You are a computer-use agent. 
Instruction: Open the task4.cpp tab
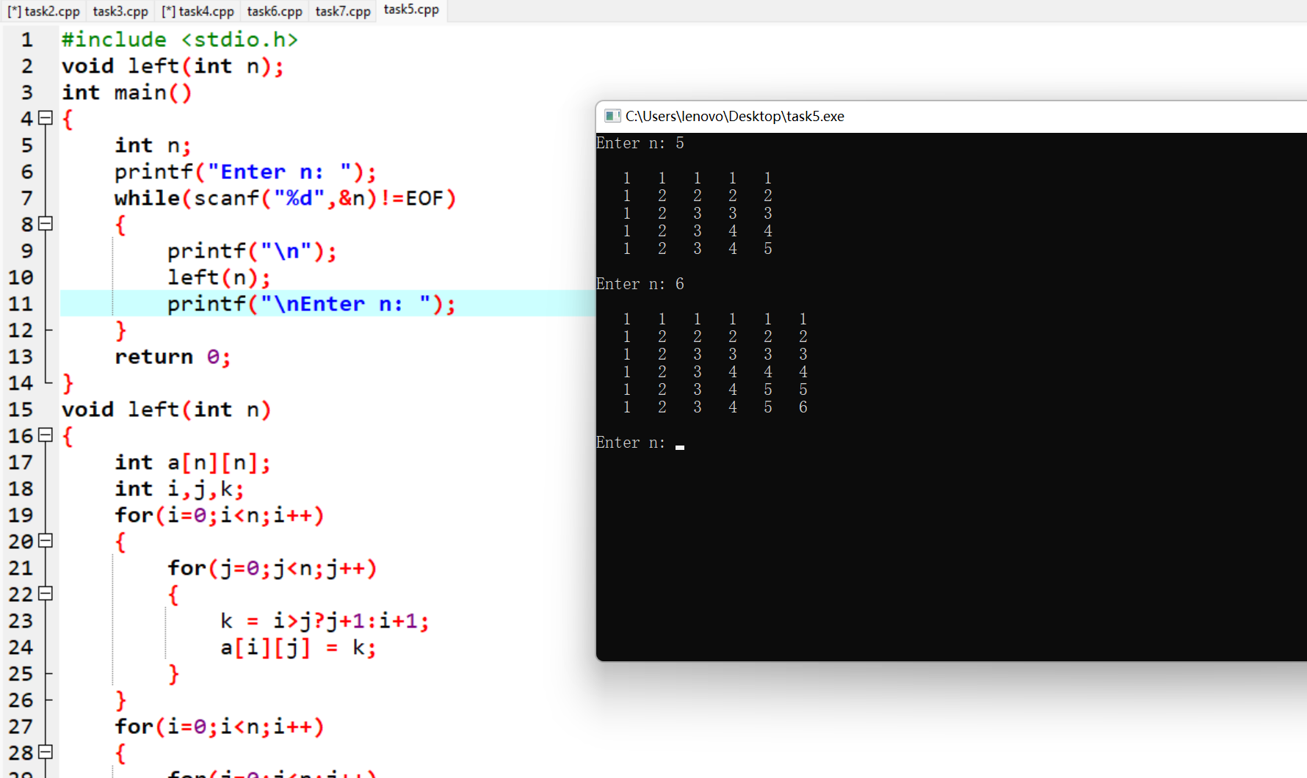(x=198, y=11)
